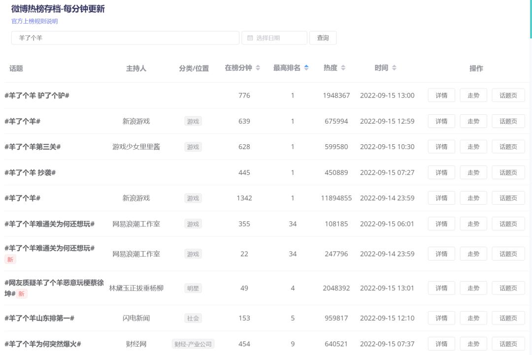
Task: Open the 官方上榜规则说明 link
Action: click(x=34, y=21)
